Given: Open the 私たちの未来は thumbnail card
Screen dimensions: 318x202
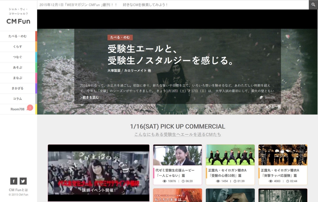Looking at the screenshot, I should (177, 195).
